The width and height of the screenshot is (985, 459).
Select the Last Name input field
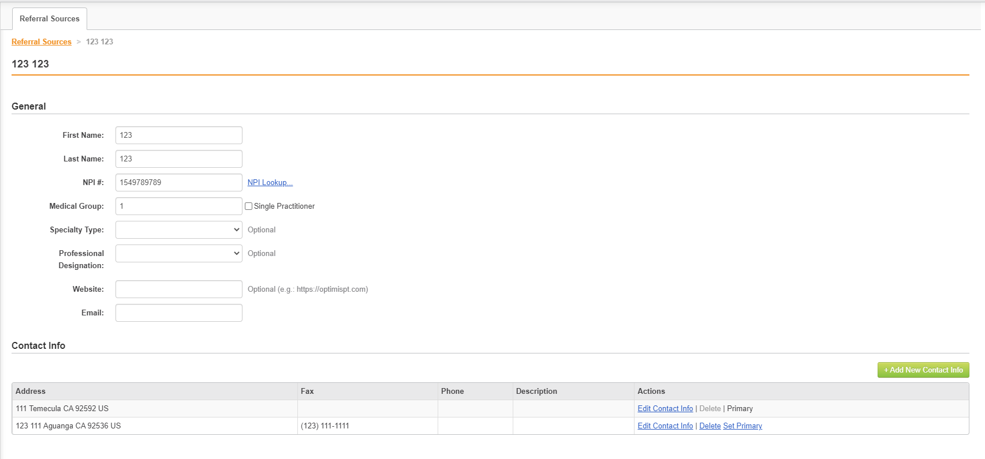178,159
